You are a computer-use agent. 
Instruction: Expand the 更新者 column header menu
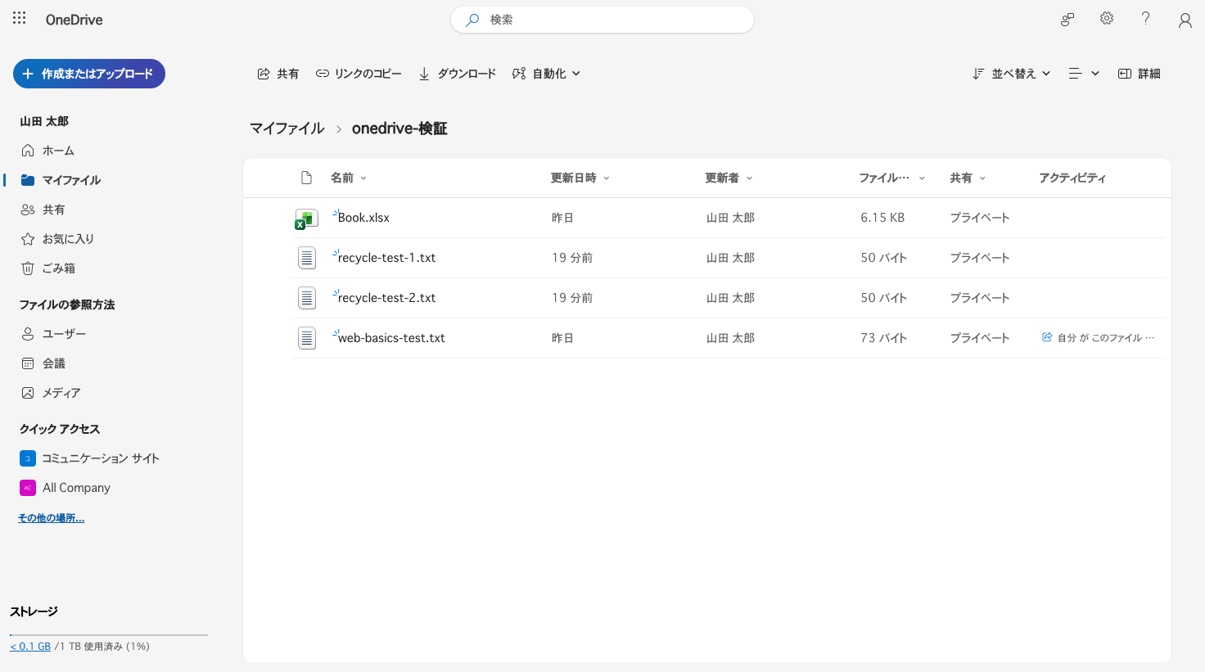click(729, 178)
